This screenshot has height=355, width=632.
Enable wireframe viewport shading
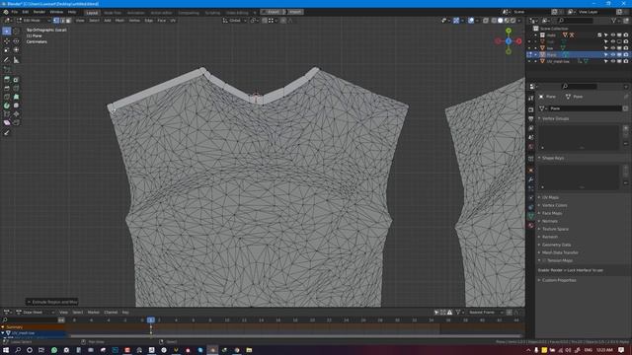click(x=494, y=20)
